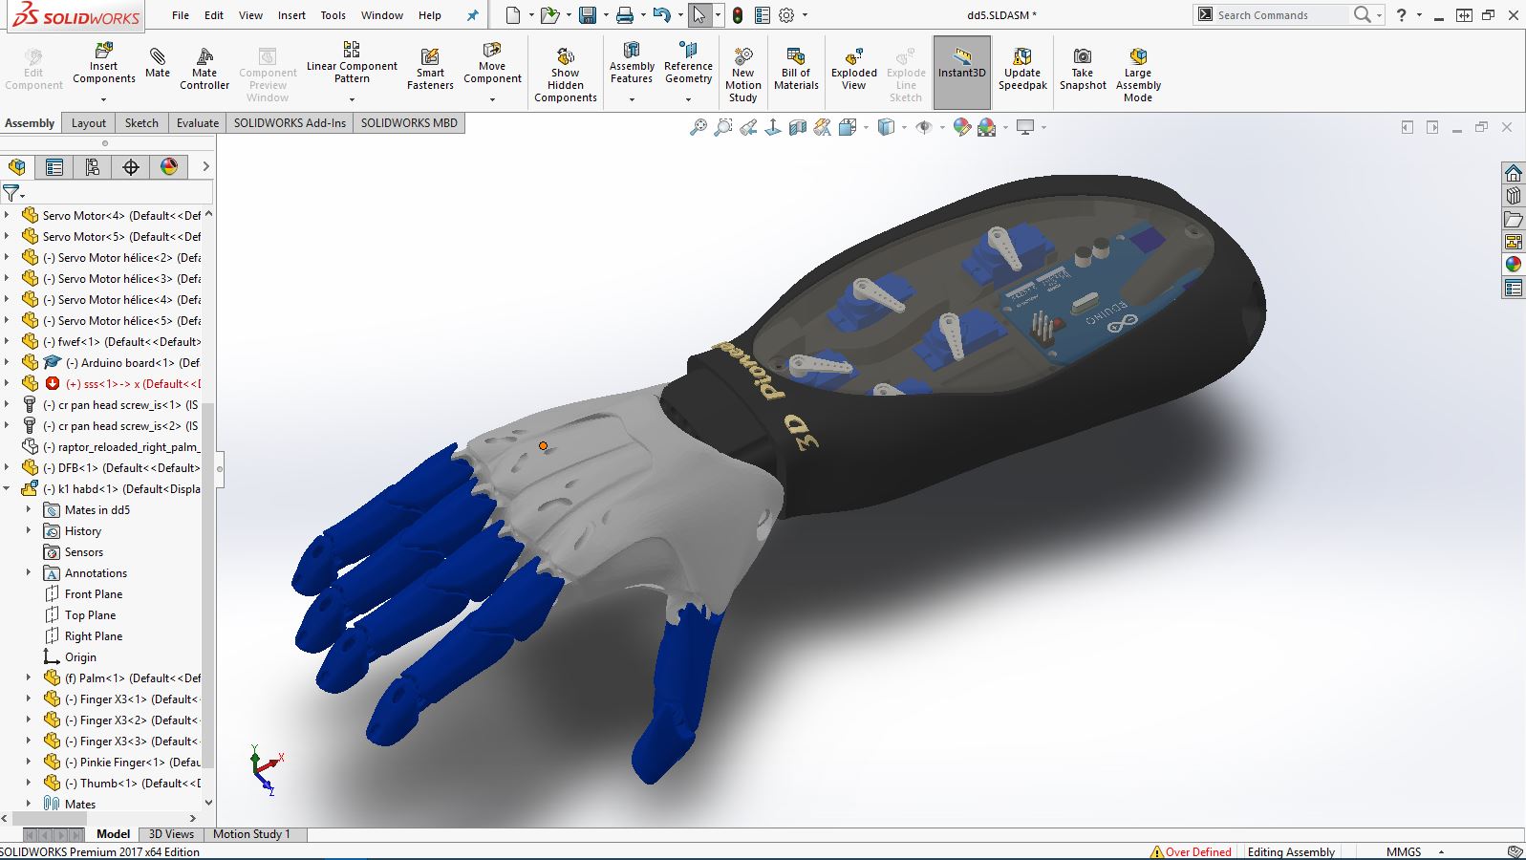This screenshot has height=860, width=1526.
Task: Click Insert Components tool
Action: 104,64
